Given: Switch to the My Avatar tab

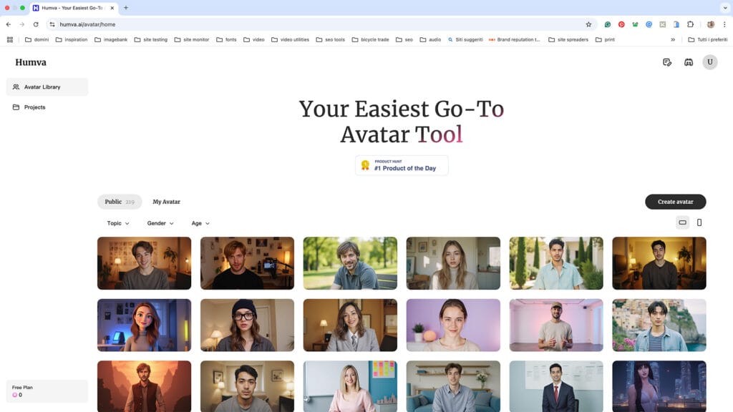Looking at the screenshot, I should (166, 202).
